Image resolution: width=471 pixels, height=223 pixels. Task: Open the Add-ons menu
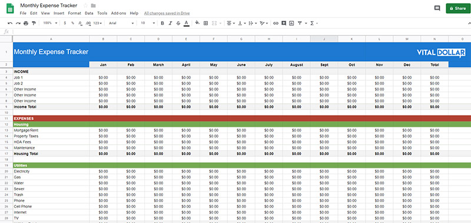click(119, 13)
